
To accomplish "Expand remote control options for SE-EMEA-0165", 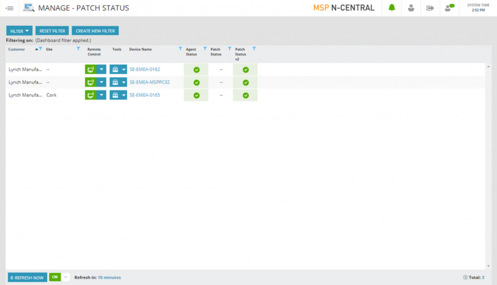I will pos(101,95).
